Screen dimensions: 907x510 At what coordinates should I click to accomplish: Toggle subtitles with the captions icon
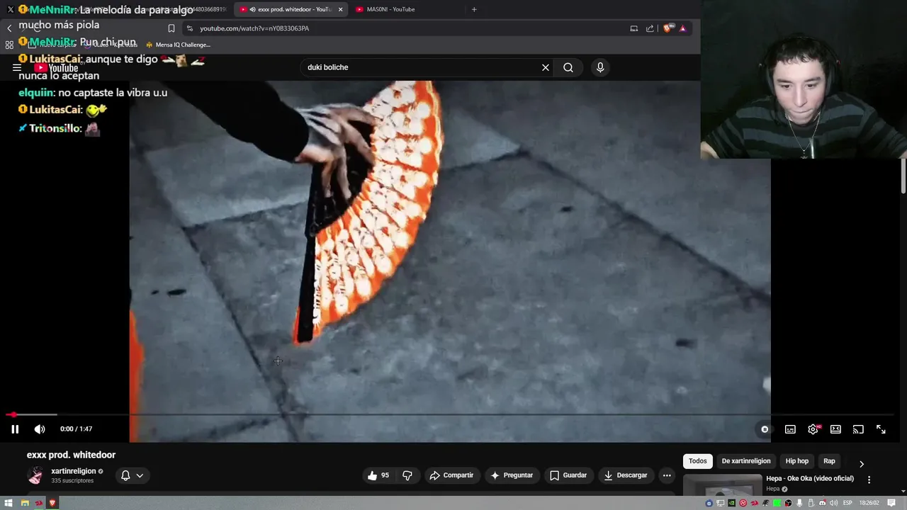tap(790, 429)
